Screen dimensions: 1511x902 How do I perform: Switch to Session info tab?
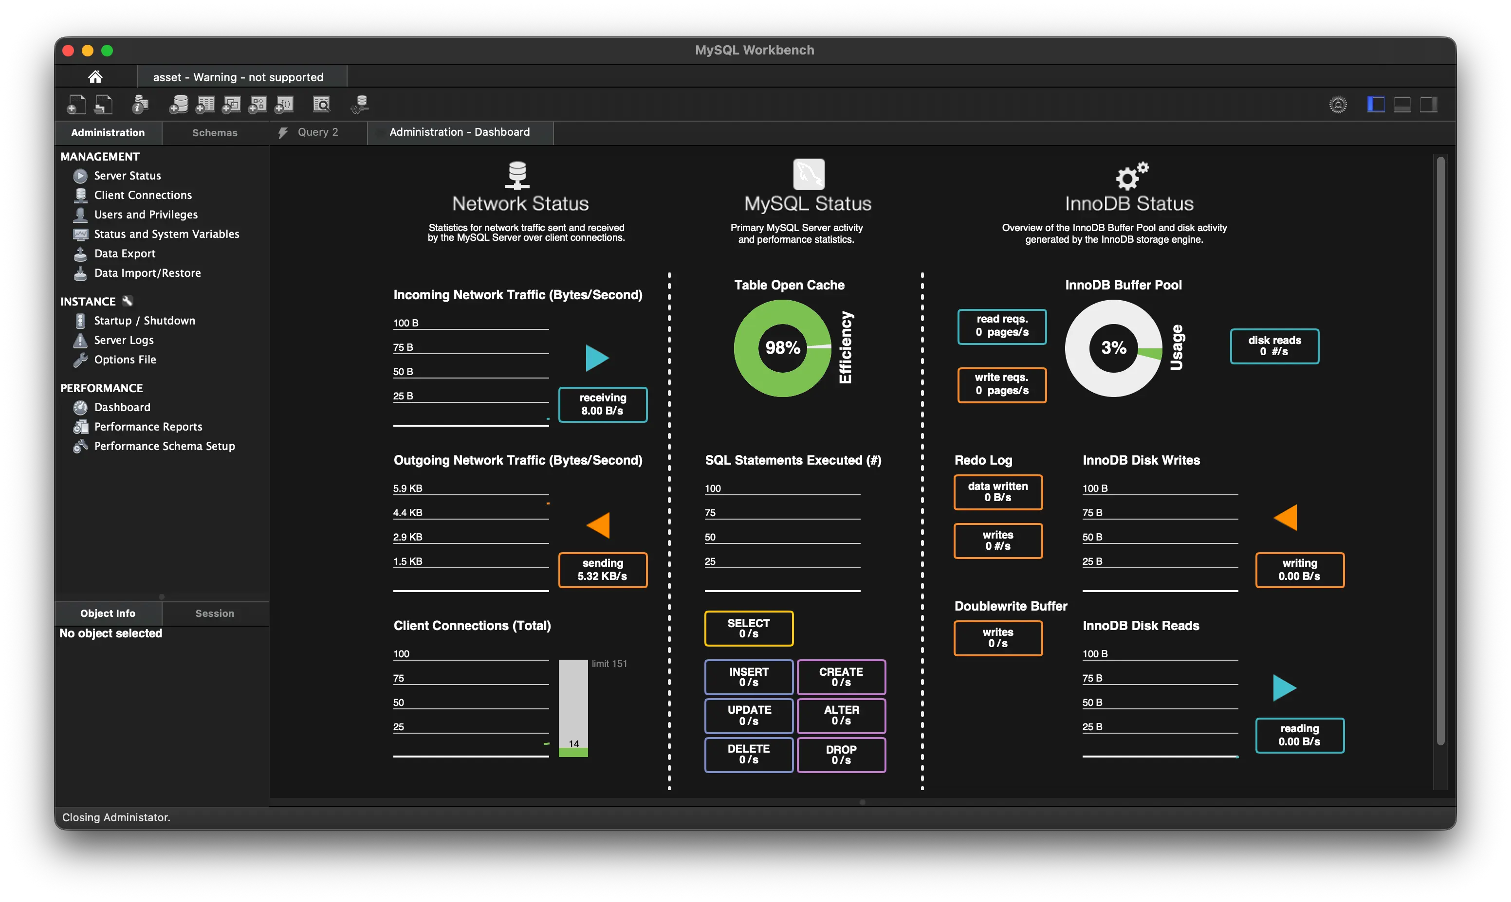pyautogui.click(x=215, y=613)
